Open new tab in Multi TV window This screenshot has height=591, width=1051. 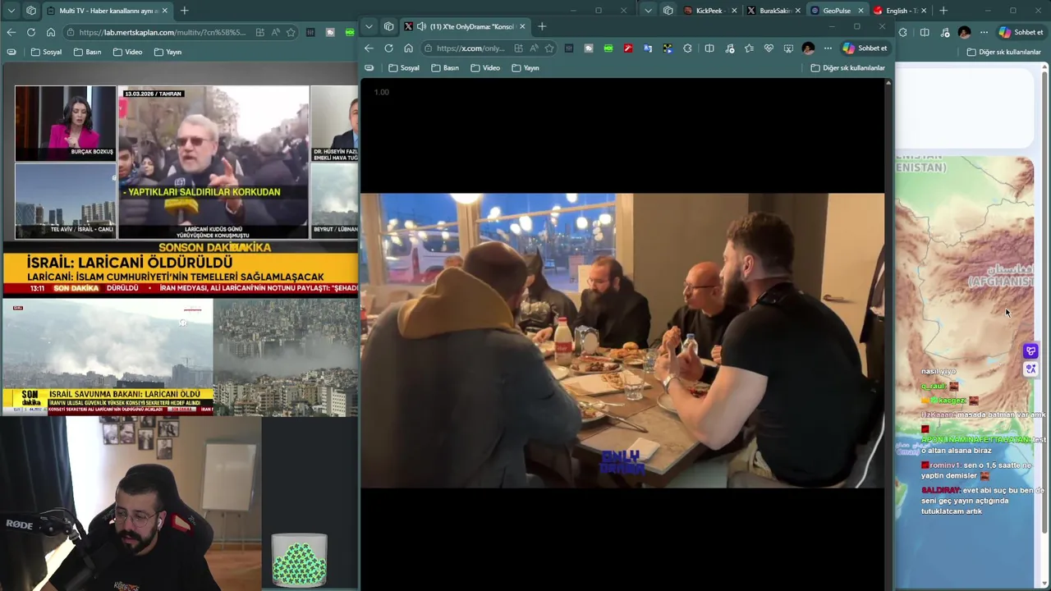tap(184, 11)
